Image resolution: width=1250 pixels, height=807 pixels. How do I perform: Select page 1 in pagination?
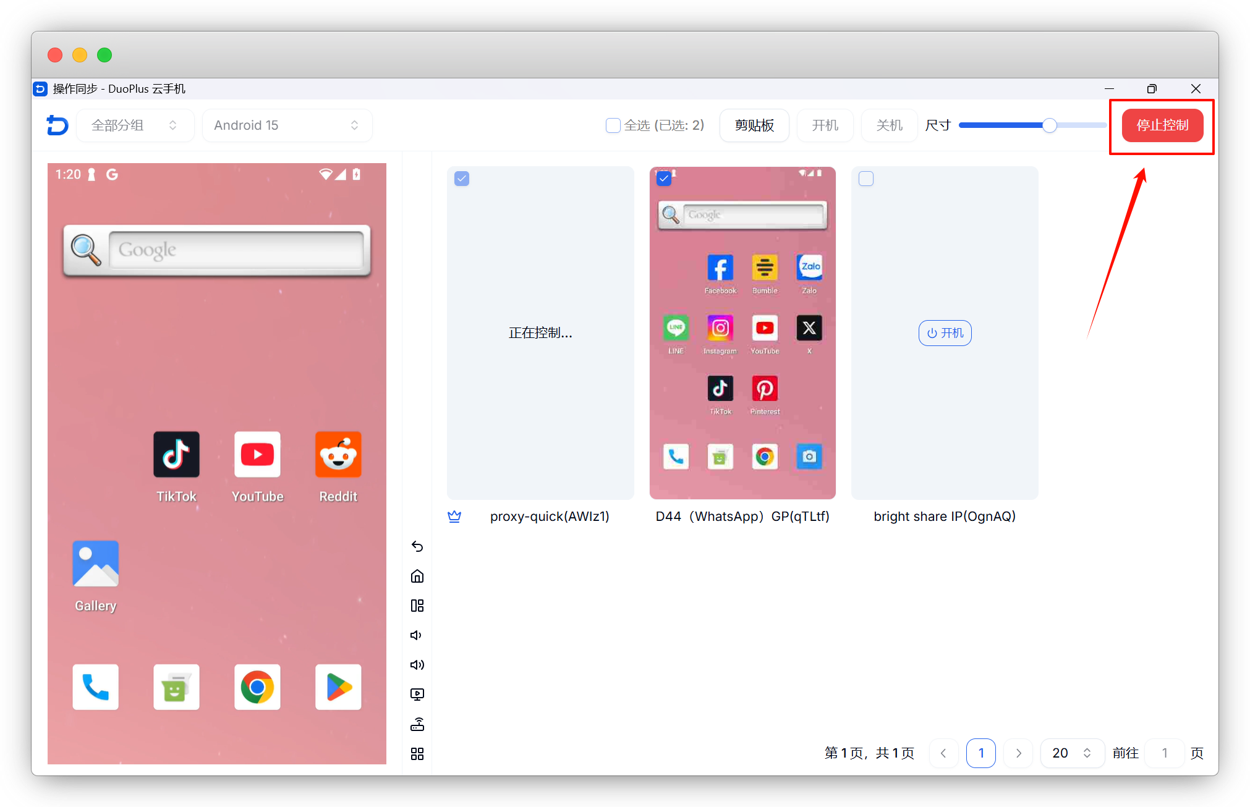tap(980, 753)
